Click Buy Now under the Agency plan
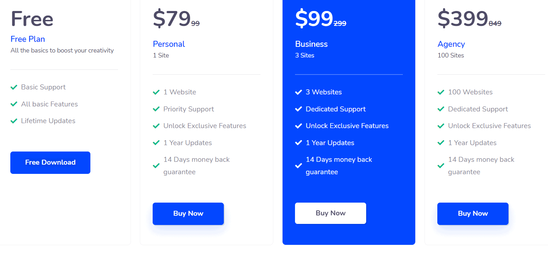Viewport: 548px width, 253px height. pyautogui.click(x=473, y=213)
